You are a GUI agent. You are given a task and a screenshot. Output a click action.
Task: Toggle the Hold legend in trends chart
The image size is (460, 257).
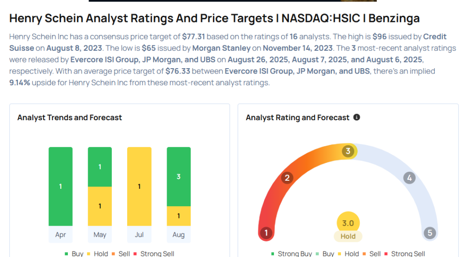(97, 253)
